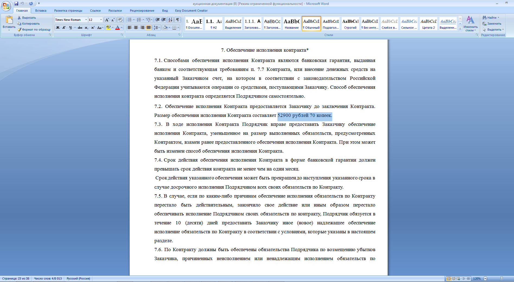This screenshot has width=514, height=282.
Task: Click the Save icon in quick access toolbar
Action: 16,4
